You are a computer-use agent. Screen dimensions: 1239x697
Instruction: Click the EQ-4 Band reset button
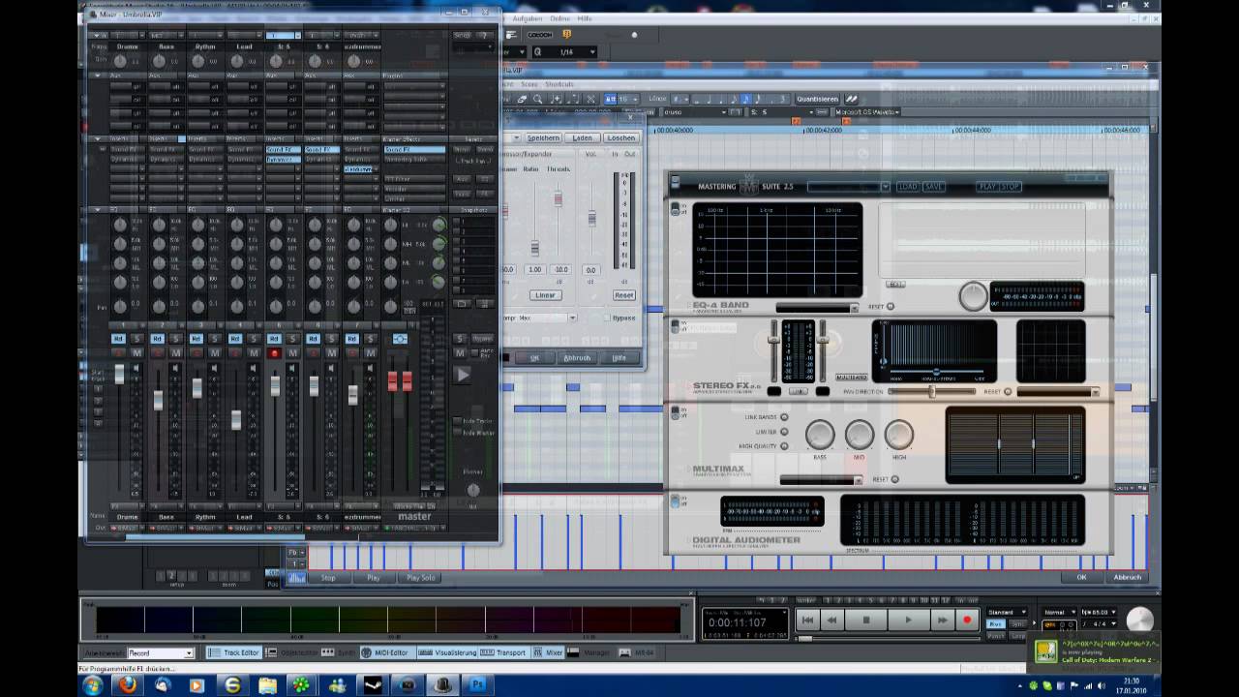click(891, 307)
